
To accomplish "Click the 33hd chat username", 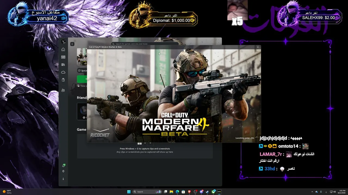I will 270,169.
